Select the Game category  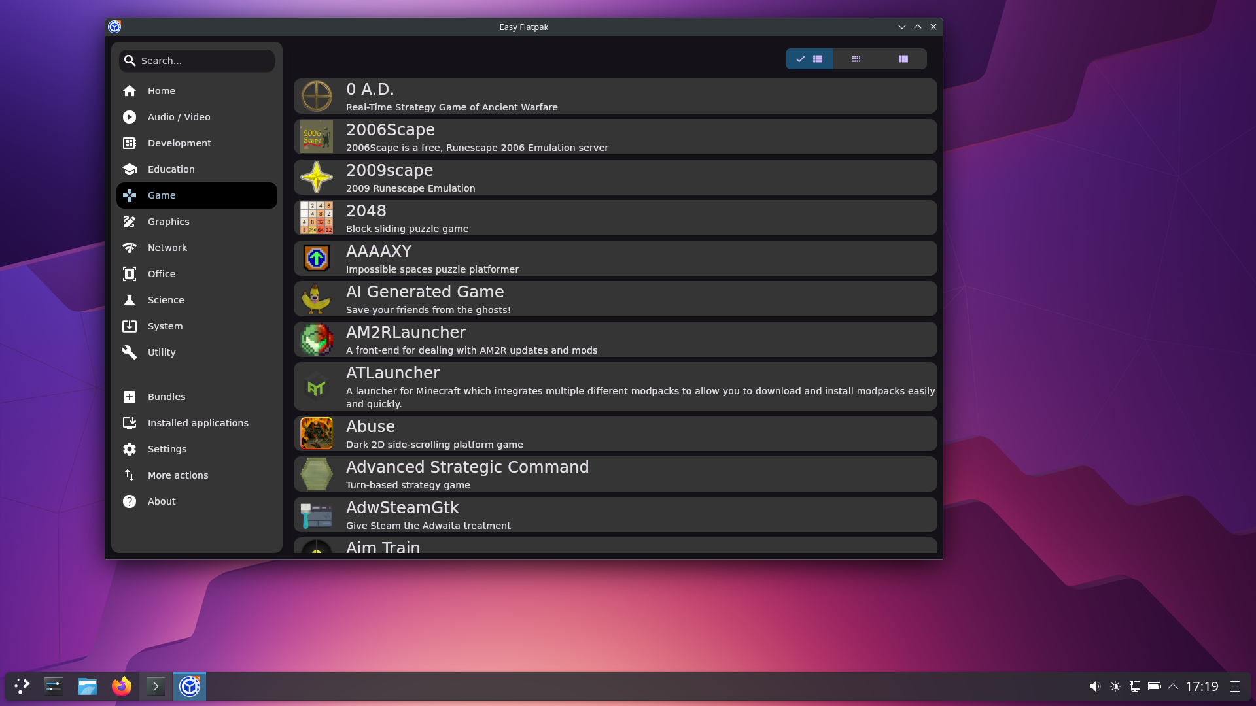(x=196, y=195)
